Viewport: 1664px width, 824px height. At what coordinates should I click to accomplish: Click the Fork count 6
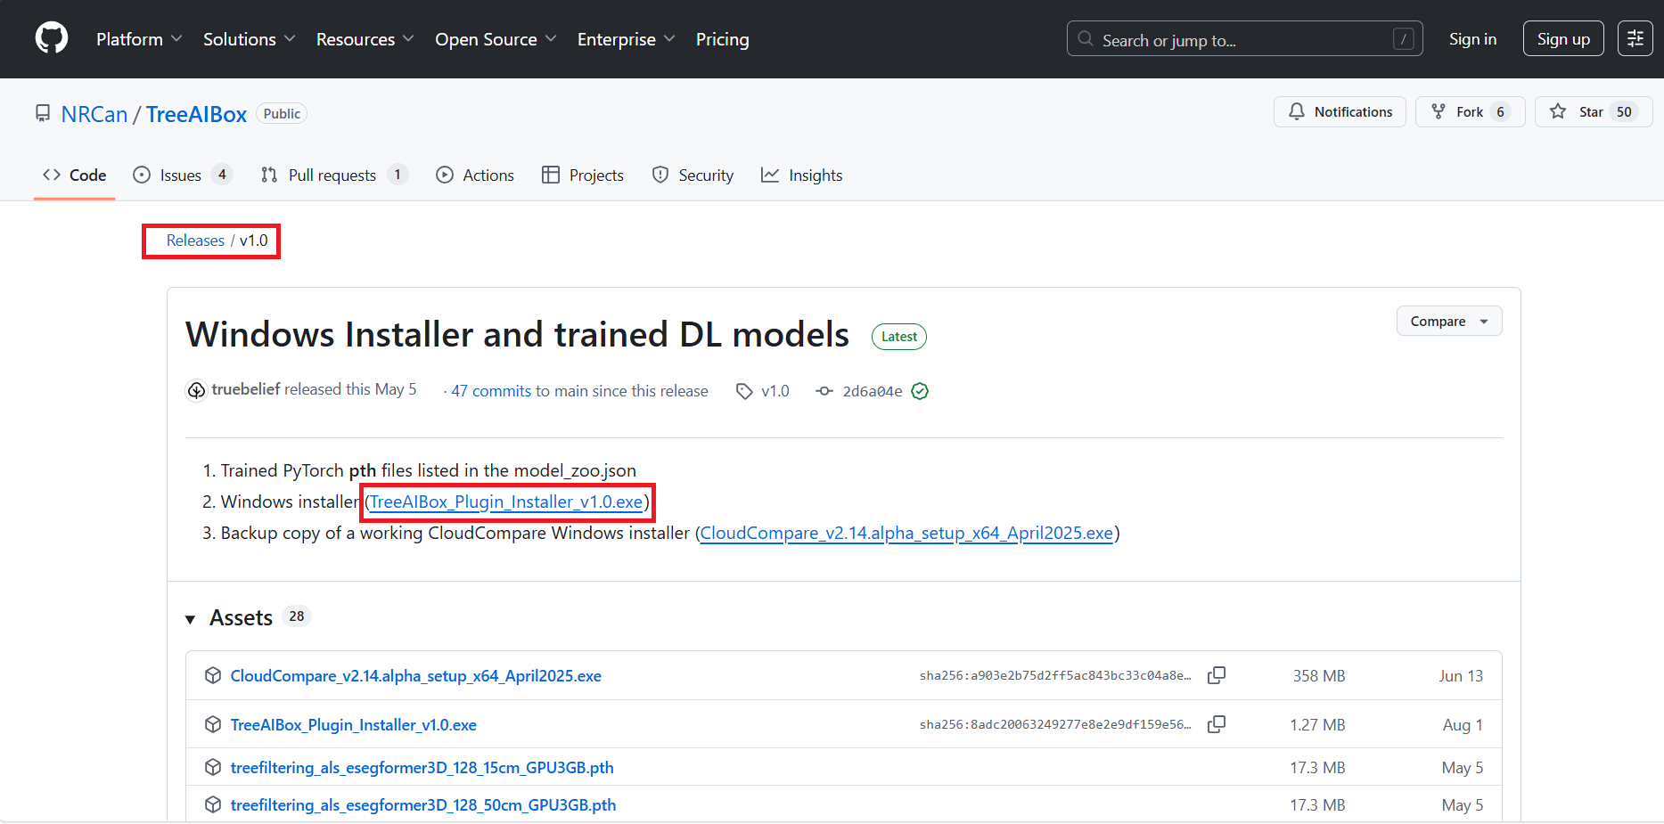click(1501, 111)
